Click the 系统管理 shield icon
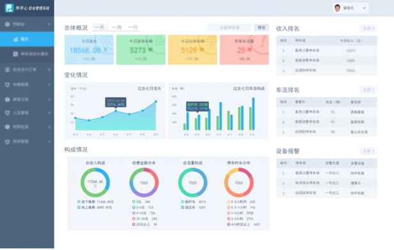394x250 pixels. (7, 142)
